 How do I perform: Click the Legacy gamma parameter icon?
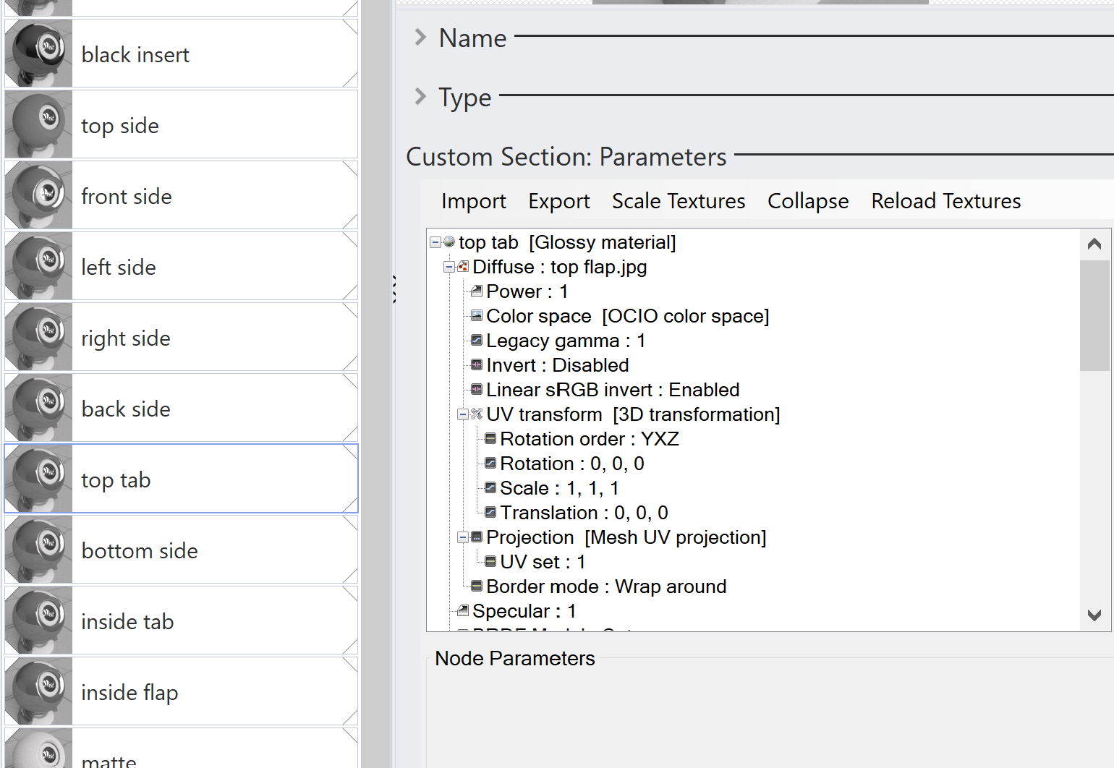(x=477, y=341)
